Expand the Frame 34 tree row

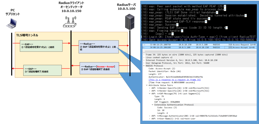[x=144, y=55]
